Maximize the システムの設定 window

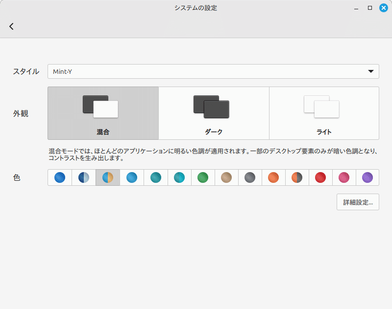pyautogui.click(x=370, y=8)
